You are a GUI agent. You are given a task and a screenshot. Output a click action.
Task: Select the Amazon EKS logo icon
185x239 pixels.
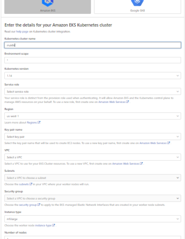(x=48, y=3)
